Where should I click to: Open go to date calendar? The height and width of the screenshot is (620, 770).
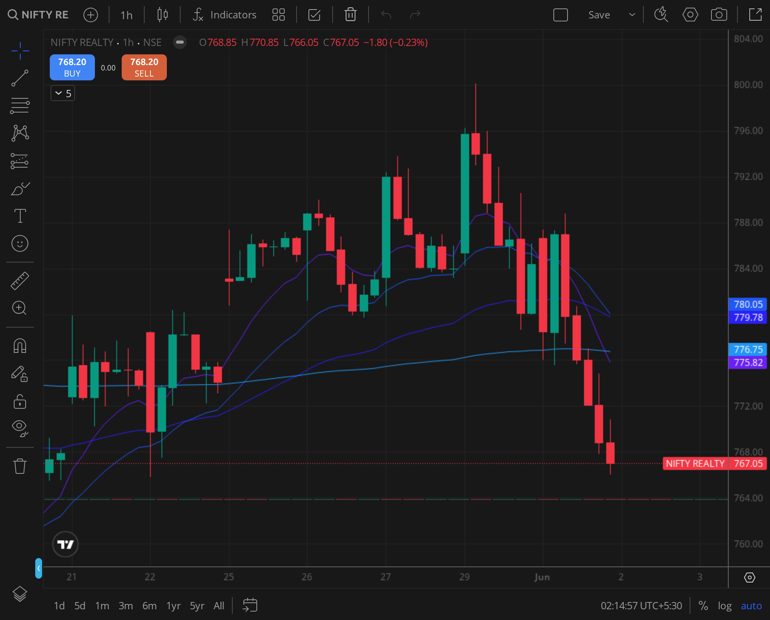click(250, 605)
